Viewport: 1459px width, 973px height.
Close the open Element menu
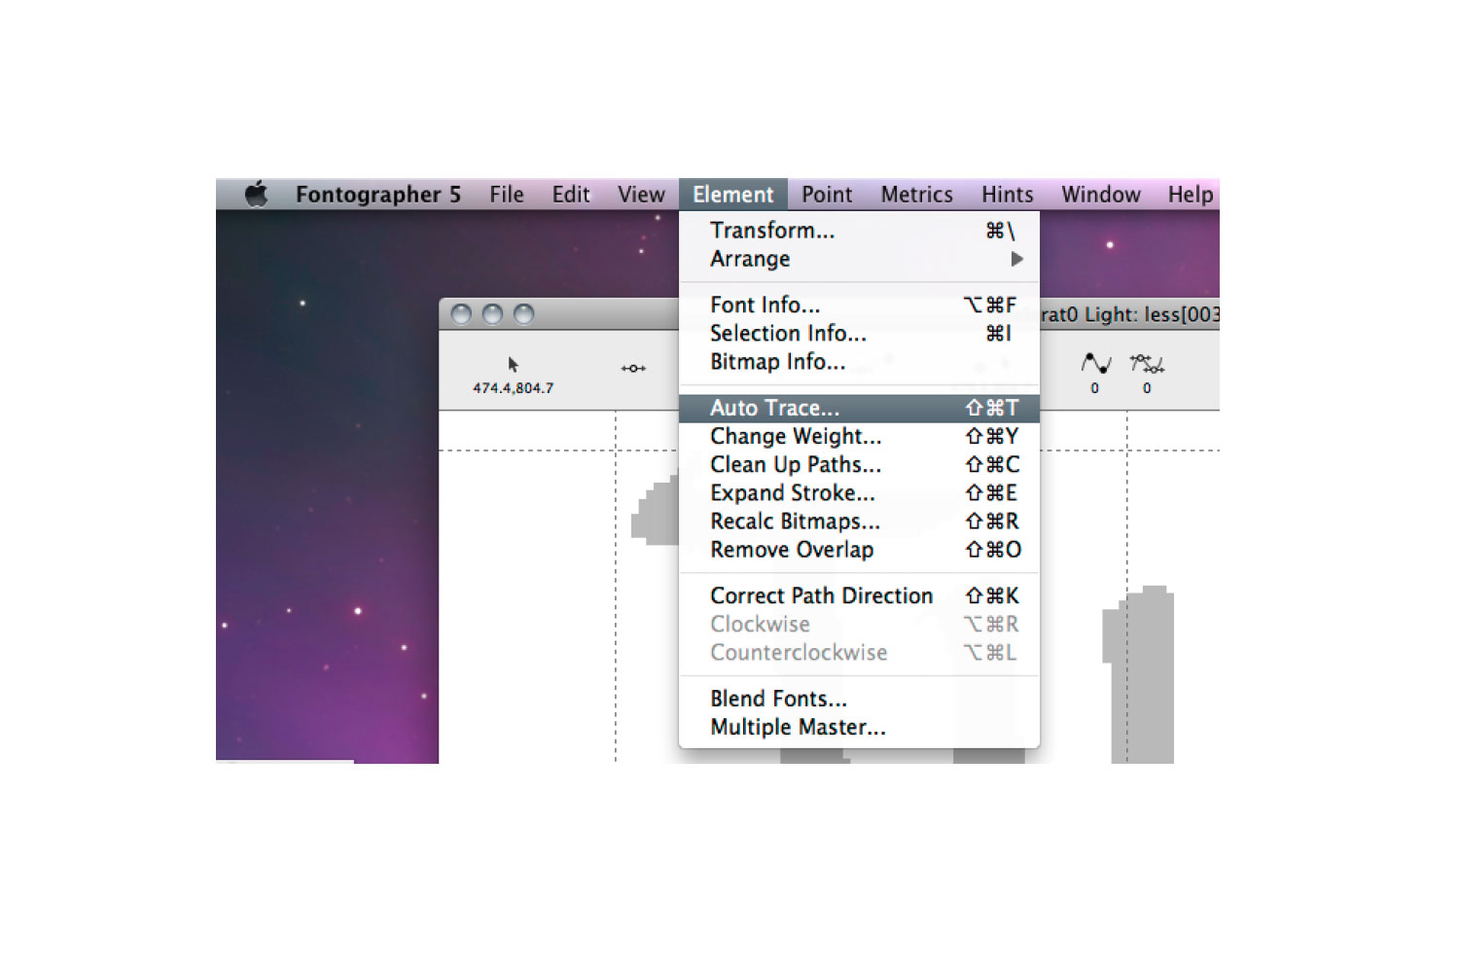(x=733, y=195)
